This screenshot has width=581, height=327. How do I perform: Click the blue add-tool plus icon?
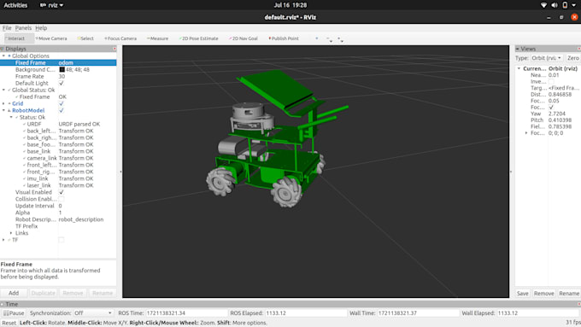[317, 38]
